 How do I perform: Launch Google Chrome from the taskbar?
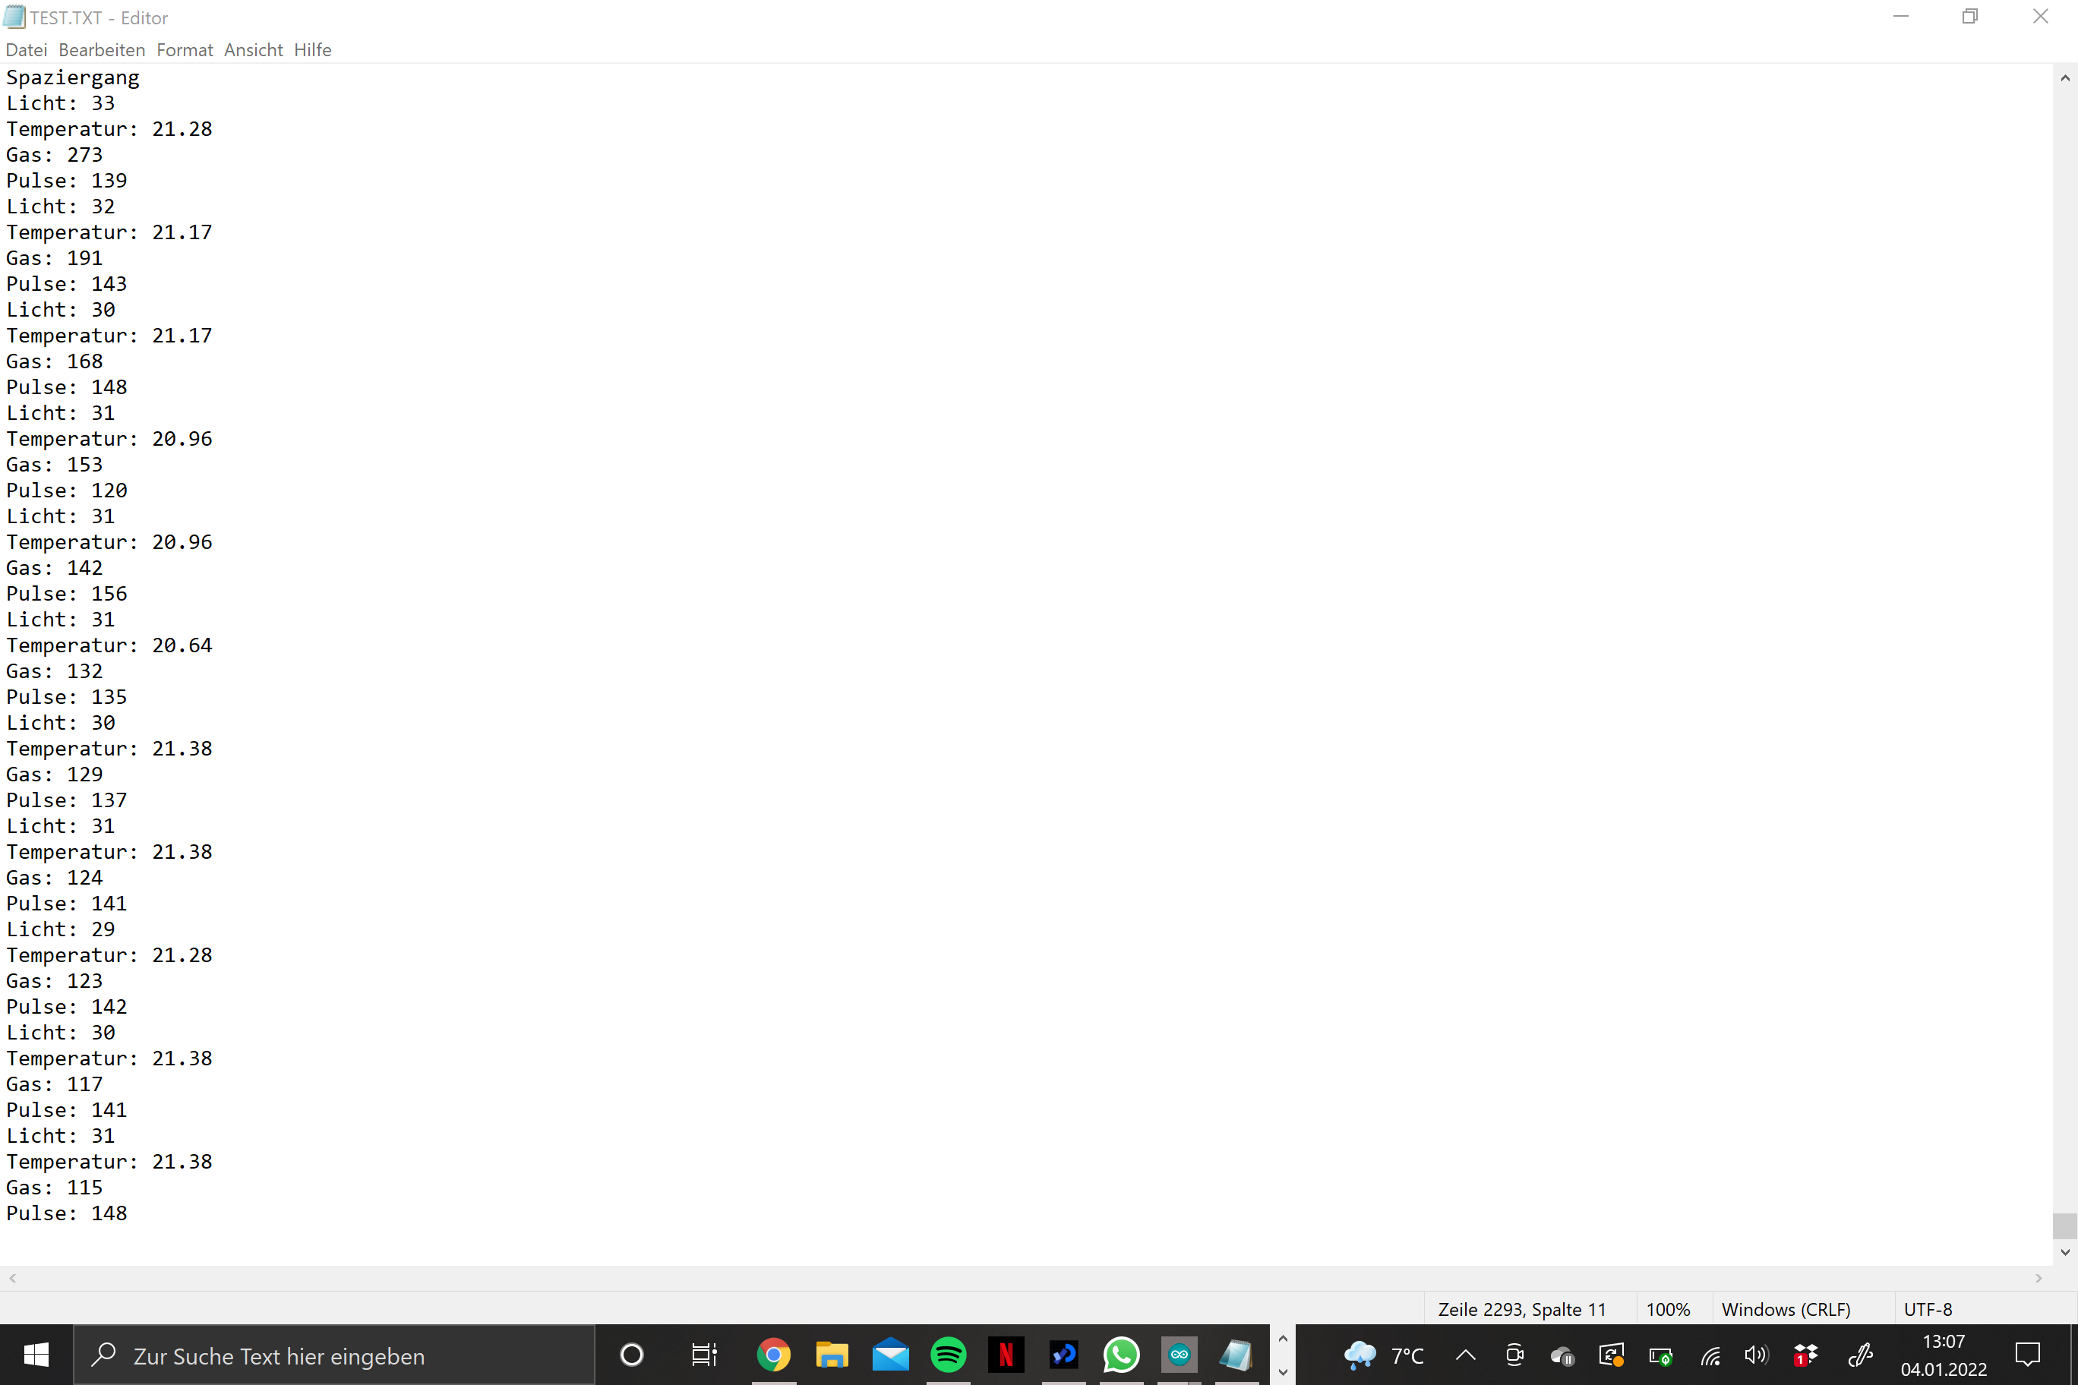coord(773,1354)
